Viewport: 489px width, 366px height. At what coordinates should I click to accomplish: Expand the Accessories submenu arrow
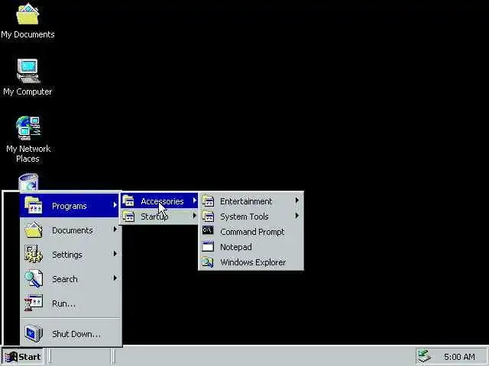click(195, 201)
